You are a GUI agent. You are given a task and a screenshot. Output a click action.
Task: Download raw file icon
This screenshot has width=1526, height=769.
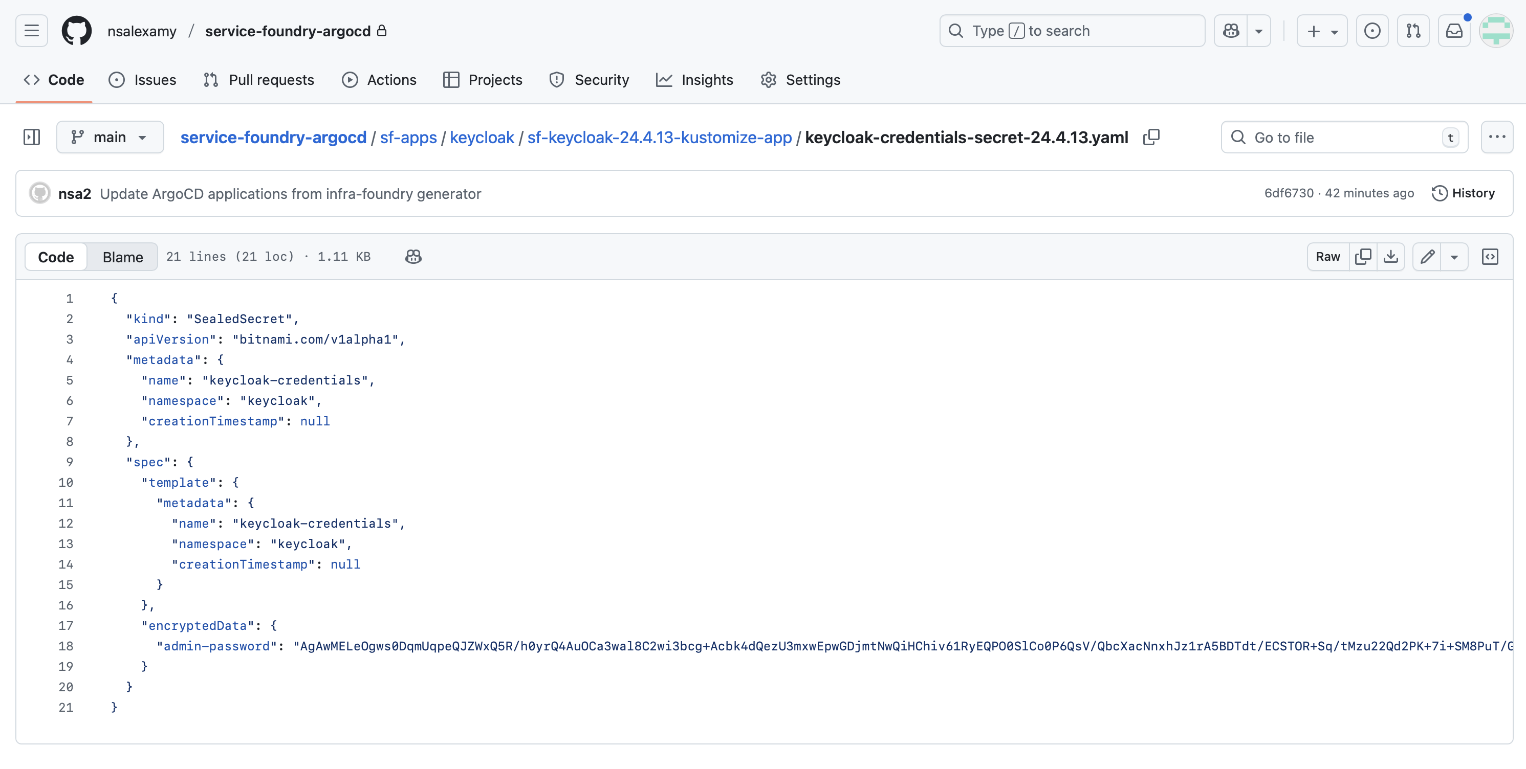tap(1391, 257)
